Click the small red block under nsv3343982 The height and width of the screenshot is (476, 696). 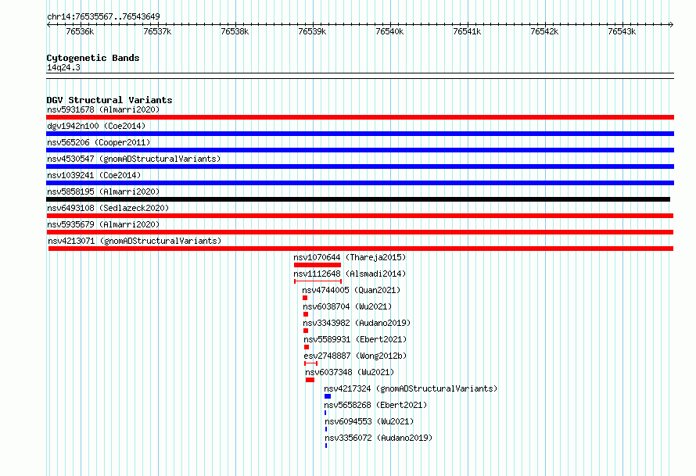[x=306, y=331]
